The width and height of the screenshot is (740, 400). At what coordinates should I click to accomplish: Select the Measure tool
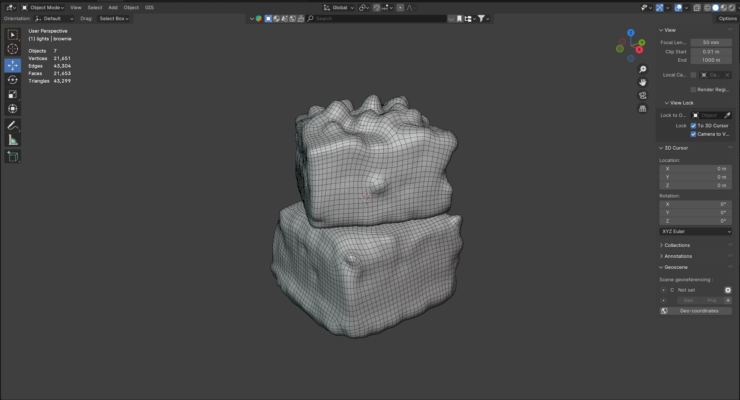[12, 140]
